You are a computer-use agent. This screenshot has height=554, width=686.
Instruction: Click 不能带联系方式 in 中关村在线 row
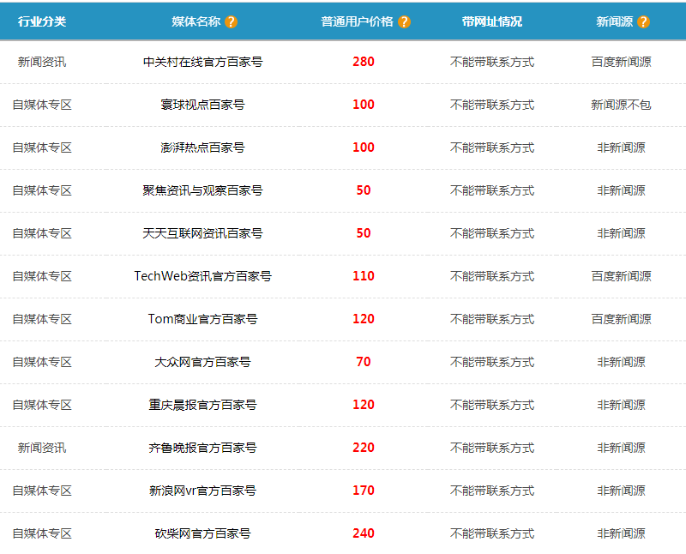(x=492, y=62)
